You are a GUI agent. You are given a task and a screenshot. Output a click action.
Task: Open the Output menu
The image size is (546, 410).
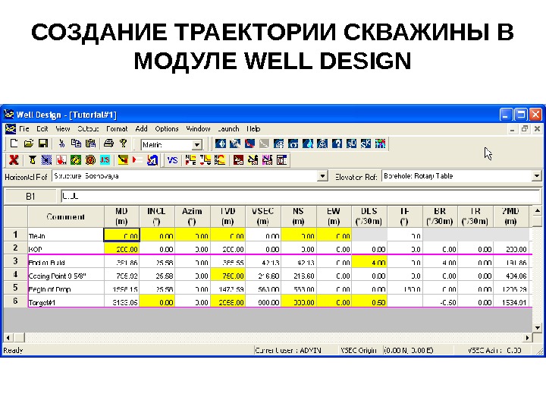(88, 129)
